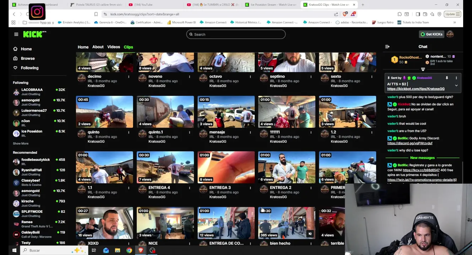Open options for the 111111 clip
The height and width of the screenshot is (255, 472).
point(311,132)
